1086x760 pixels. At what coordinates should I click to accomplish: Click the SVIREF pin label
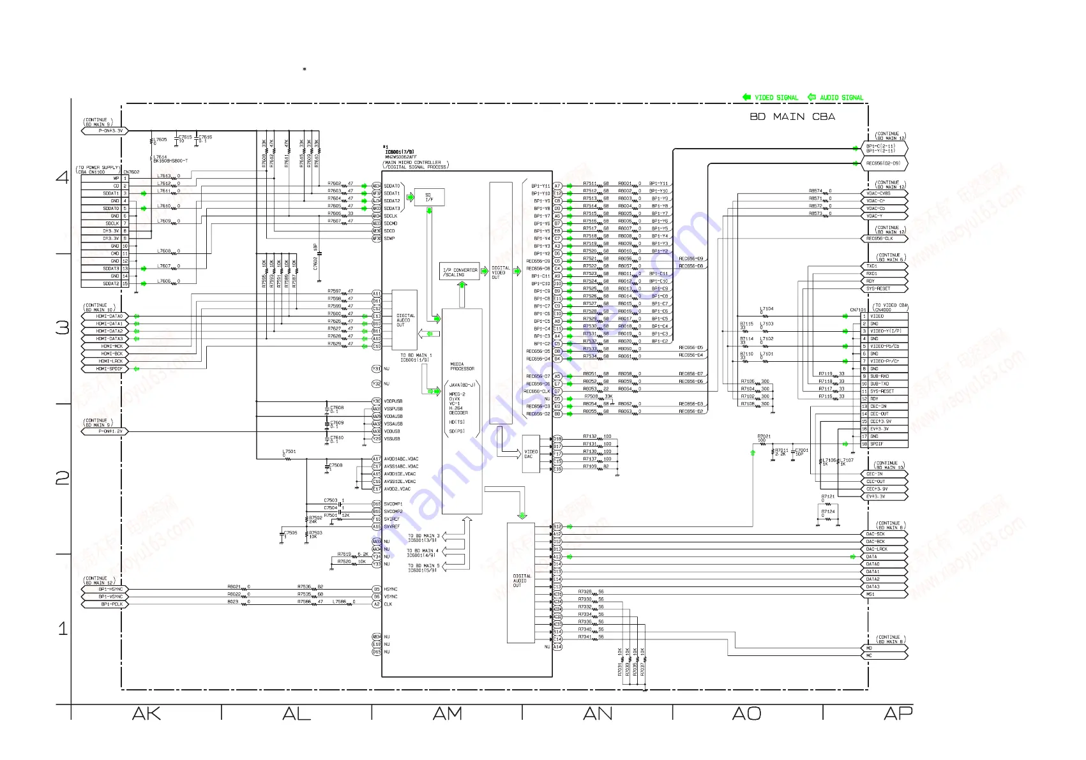[391, 519]
